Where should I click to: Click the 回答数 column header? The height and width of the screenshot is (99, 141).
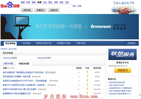coord(79,68)
